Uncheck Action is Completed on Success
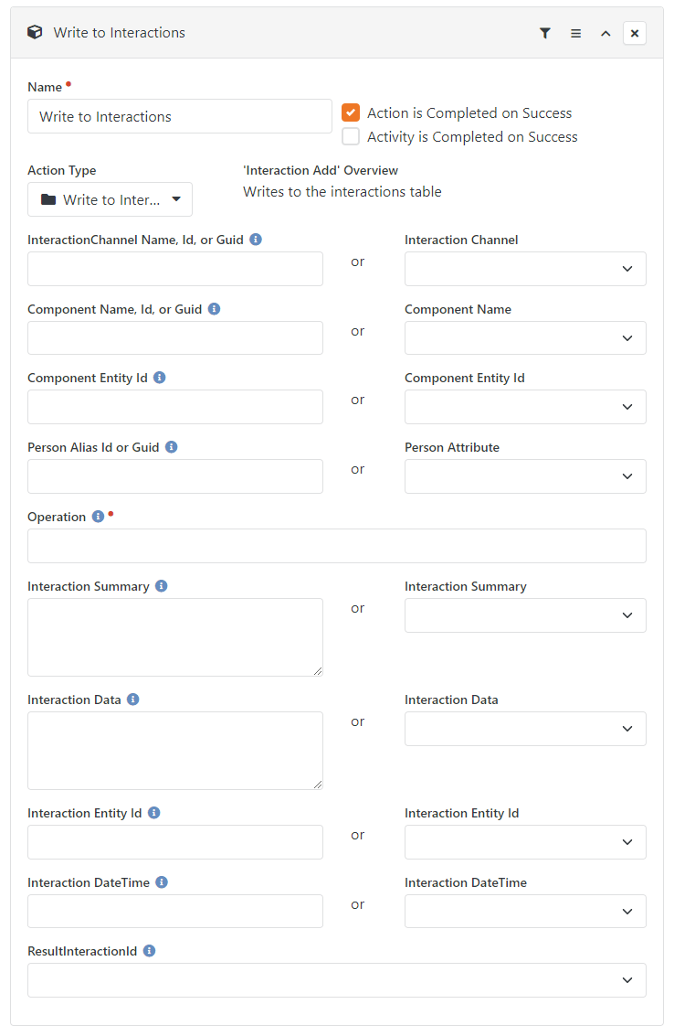 (351, 113)
